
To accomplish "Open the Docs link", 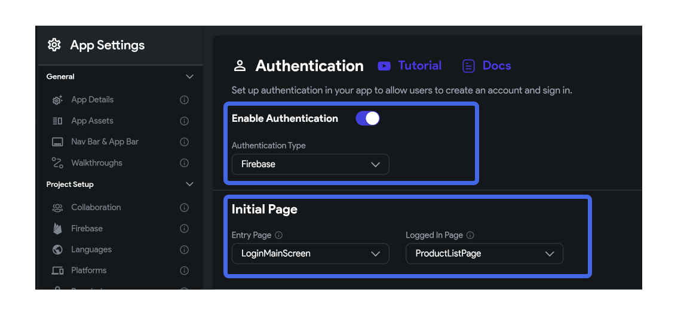I will click(x=497, y=66).
